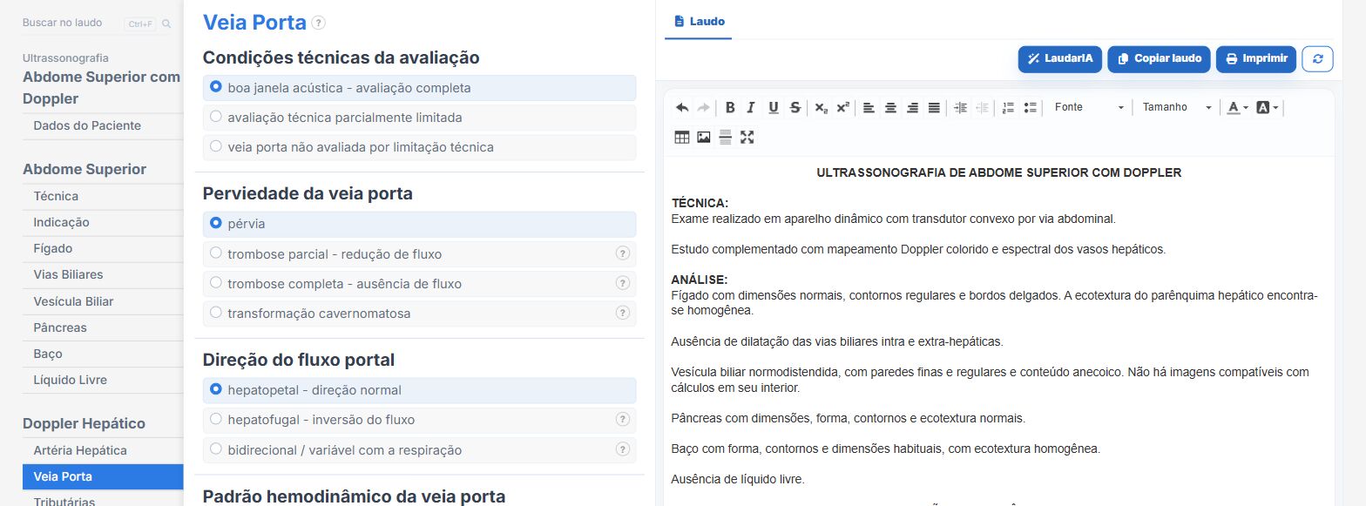Undo the last edit in editor toolbar
The image size is (1366, 506).
tap(682, 107)
